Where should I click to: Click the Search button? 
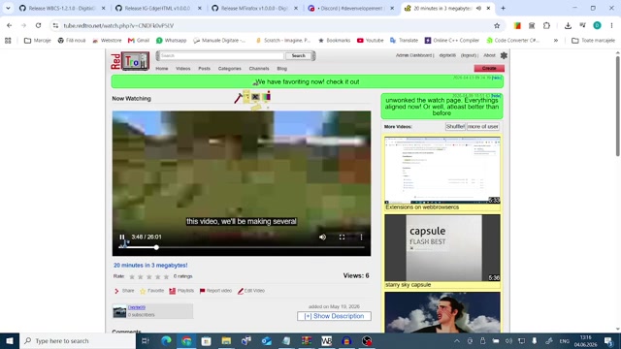(x=298, y=56)
